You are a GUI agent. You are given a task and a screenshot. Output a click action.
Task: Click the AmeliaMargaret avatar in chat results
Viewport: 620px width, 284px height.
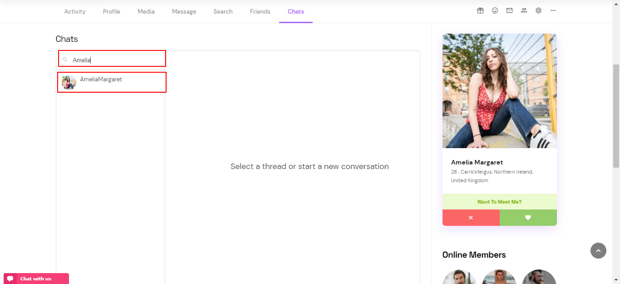pyautogui.click(x=69, y=83)
